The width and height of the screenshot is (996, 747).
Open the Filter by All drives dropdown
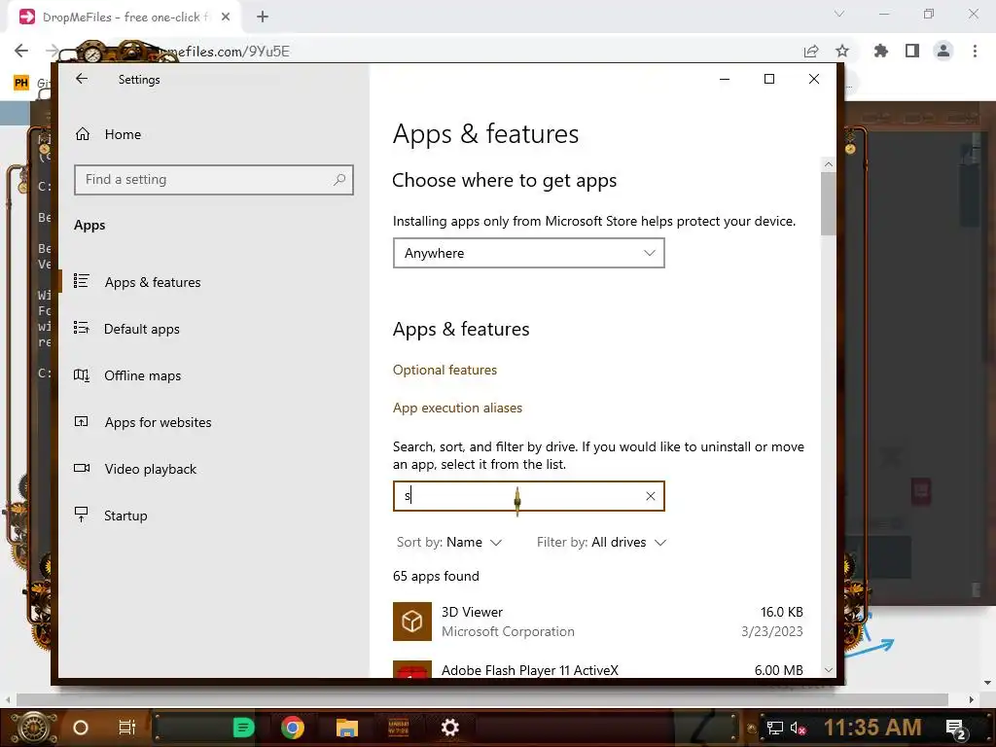(x=601, y=543)
